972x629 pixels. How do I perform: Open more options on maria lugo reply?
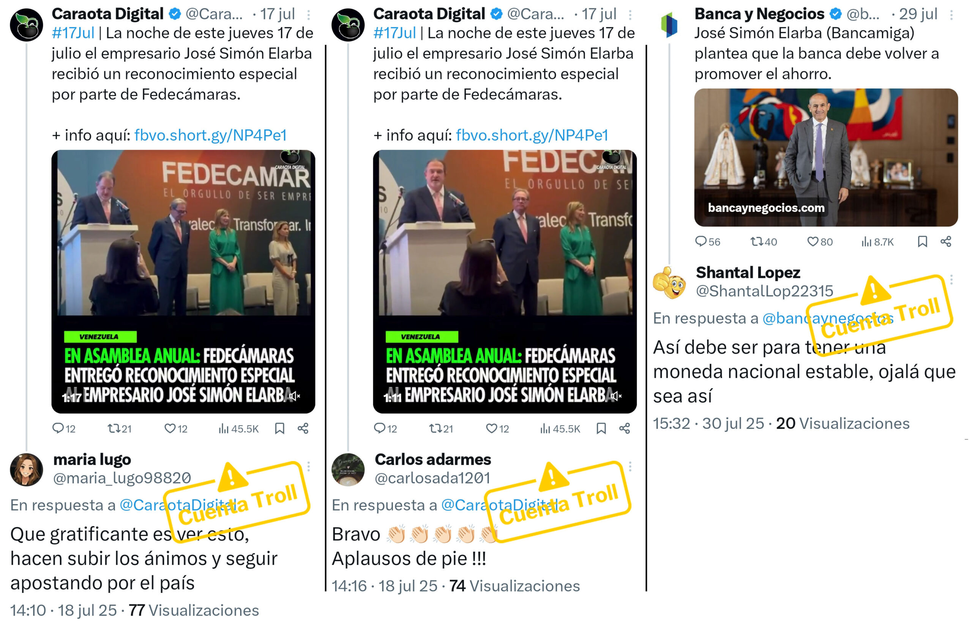tap(309, 467)
